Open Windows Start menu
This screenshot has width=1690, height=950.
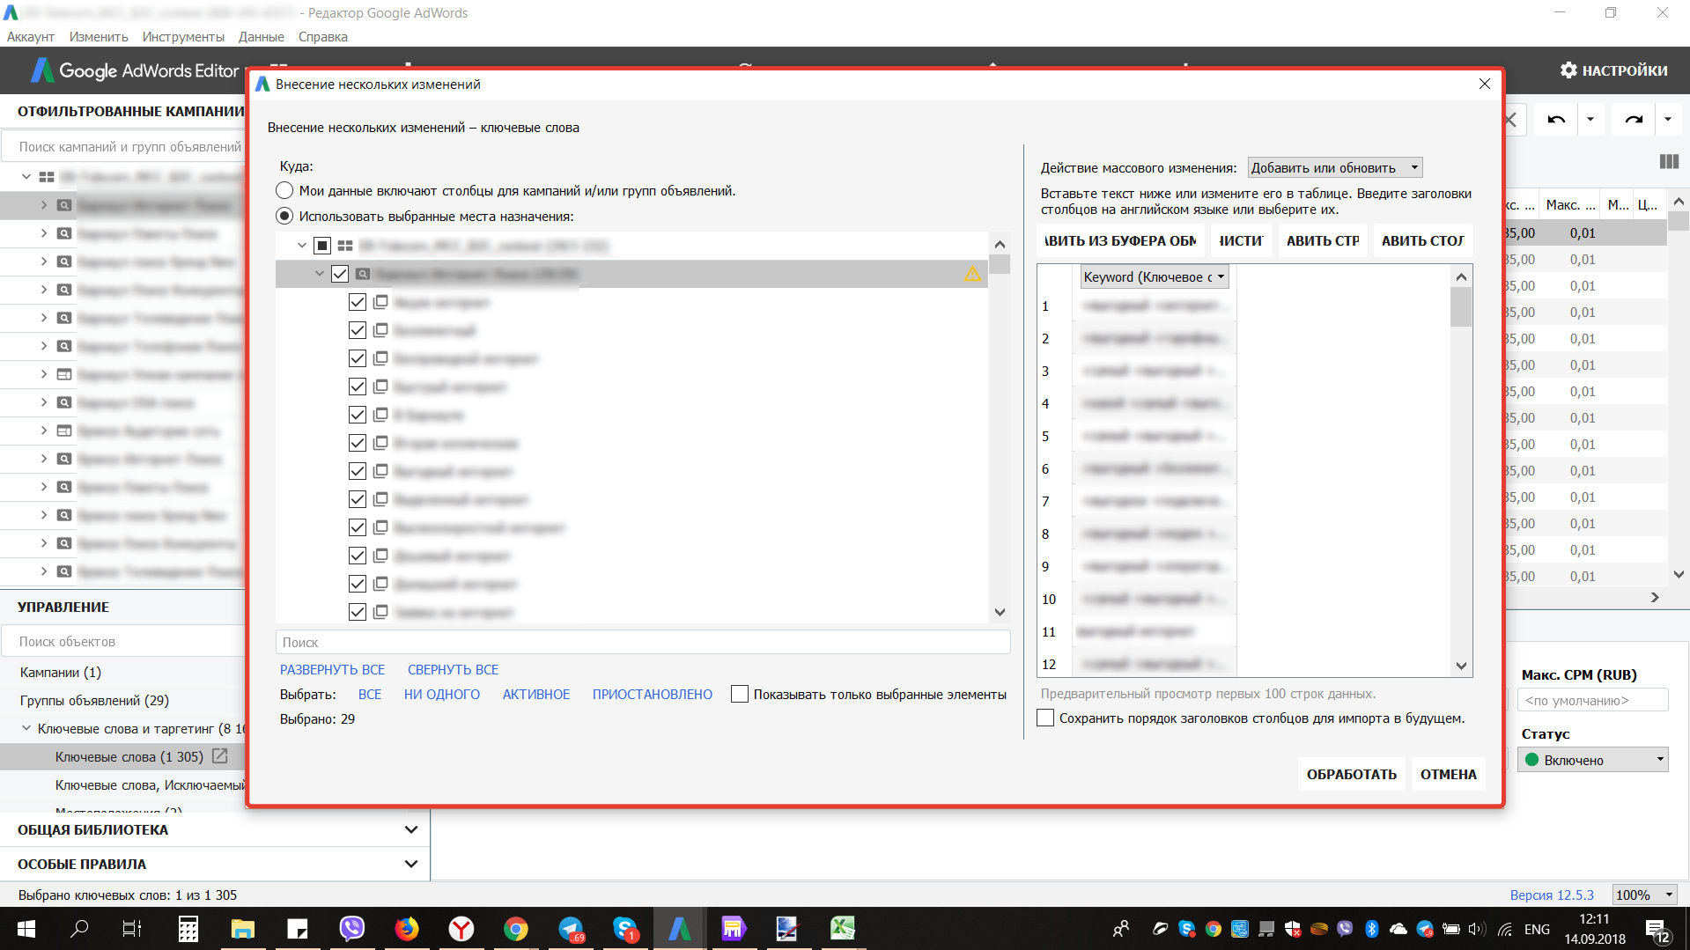(26, 928)
